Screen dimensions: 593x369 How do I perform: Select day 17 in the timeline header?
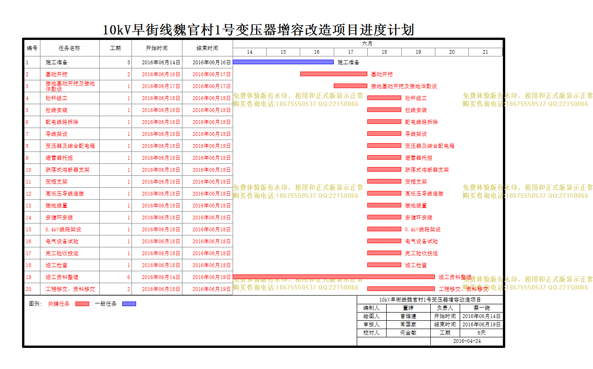[x=351, y=52]
